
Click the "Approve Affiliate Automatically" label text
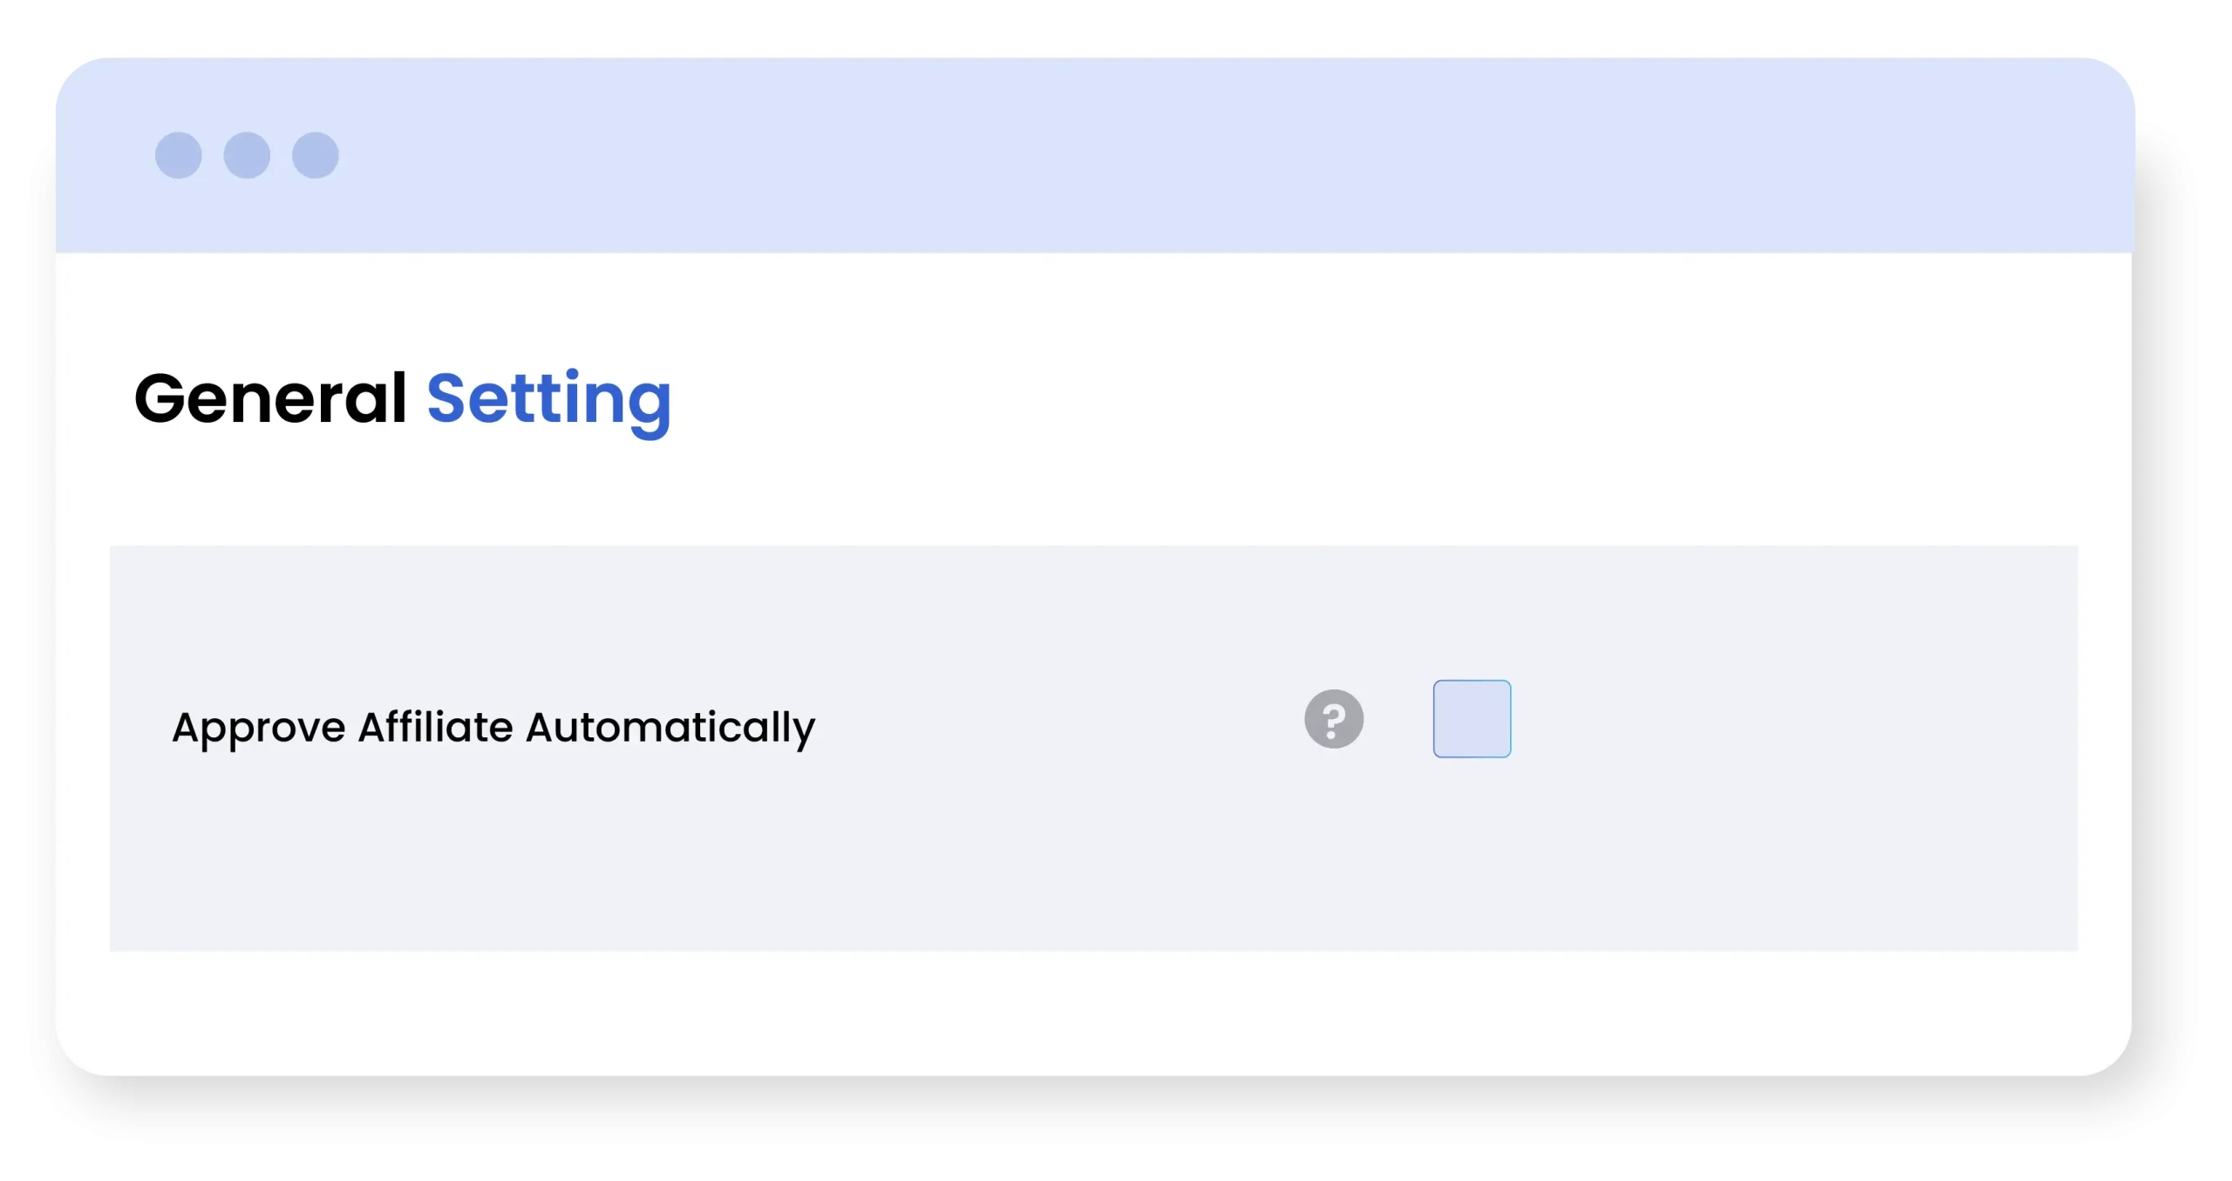tap(493, 727)
